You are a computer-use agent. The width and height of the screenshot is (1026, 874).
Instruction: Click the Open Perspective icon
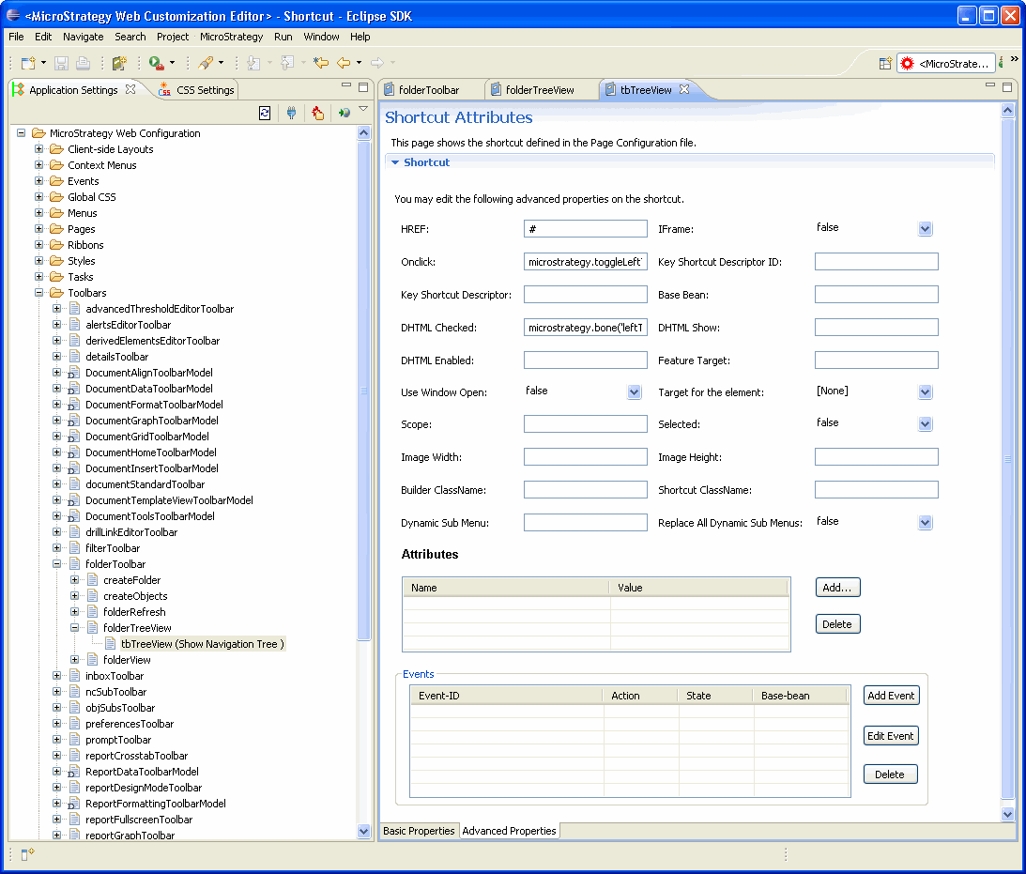click(x=884, y=64)
